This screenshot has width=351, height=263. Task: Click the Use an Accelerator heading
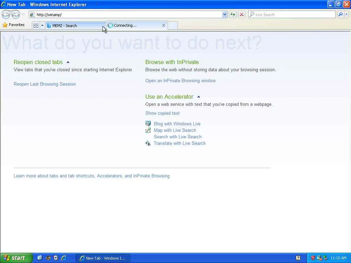(169, 97)
